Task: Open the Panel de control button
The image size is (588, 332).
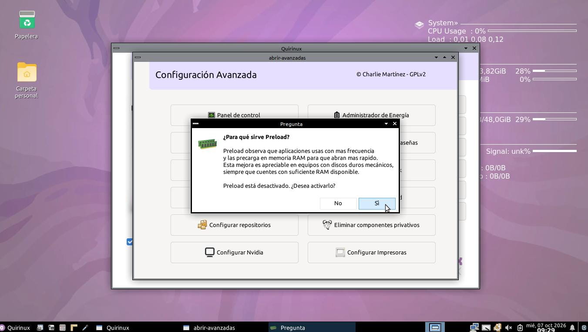Action: (x=235, y=115)
